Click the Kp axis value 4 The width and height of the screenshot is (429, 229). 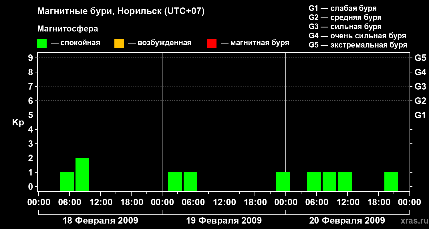tap(31, 129)
